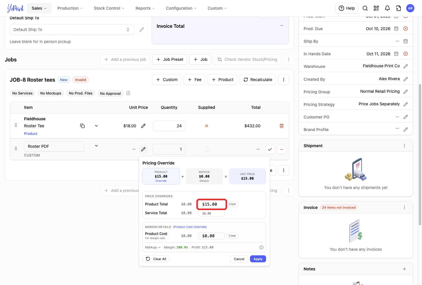Open Ship By calendar icon
Viewport: 422px width, 285px height.
pyautogui.click(x=406, y=41)
